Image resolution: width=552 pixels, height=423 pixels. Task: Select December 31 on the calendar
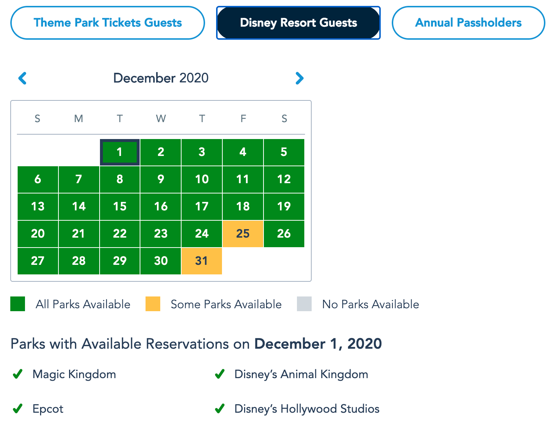(202, 261)
